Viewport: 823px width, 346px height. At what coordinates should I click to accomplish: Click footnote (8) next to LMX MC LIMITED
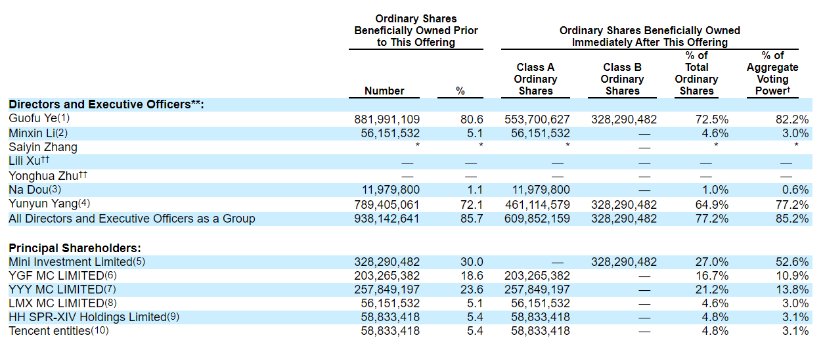111,303
